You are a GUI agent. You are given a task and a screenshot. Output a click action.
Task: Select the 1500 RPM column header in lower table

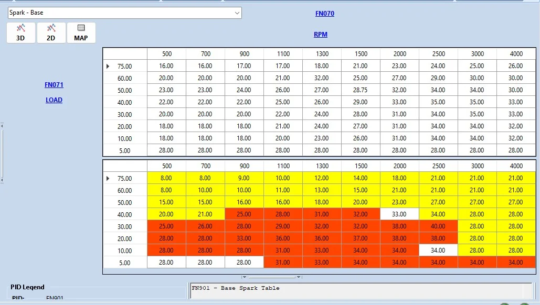coord(361,166)
